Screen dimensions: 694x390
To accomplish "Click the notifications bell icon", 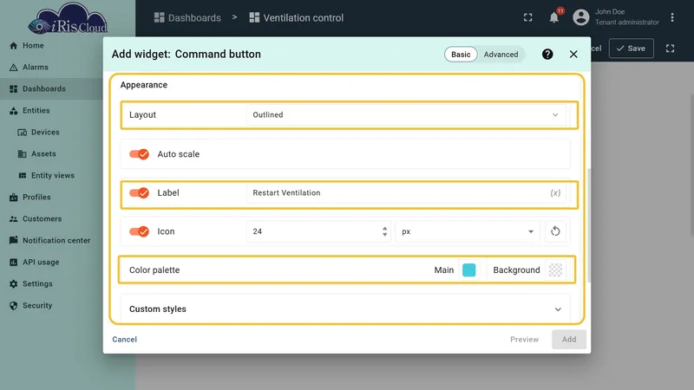I will click(x=553, y=17).
